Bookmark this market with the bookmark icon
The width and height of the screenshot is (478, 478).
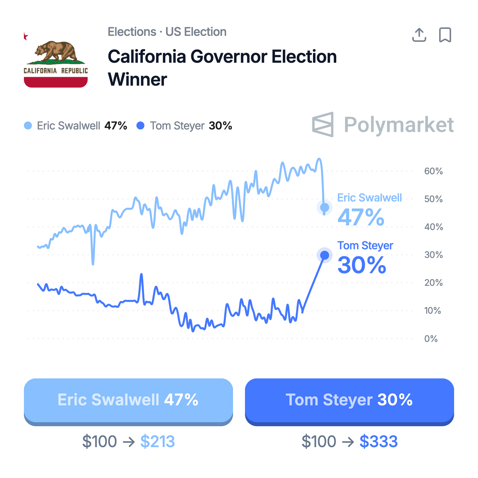tap(445, 35)
